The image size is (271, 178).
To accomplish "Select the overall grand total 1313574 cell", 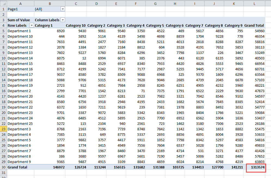I will click(254, 167).
